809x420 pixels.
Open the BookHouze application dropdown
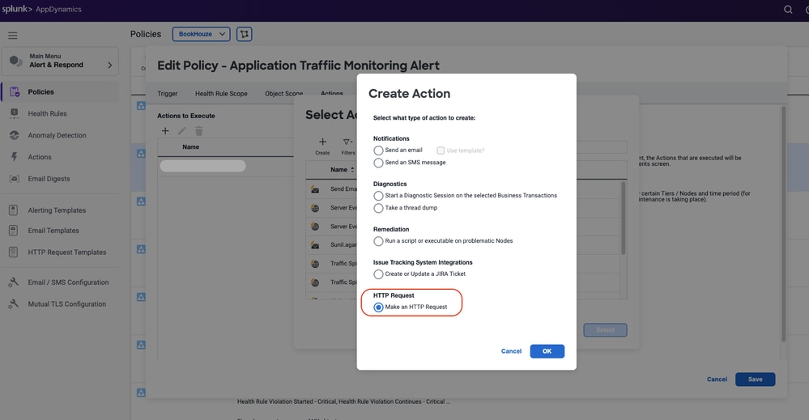click(201, 34)
